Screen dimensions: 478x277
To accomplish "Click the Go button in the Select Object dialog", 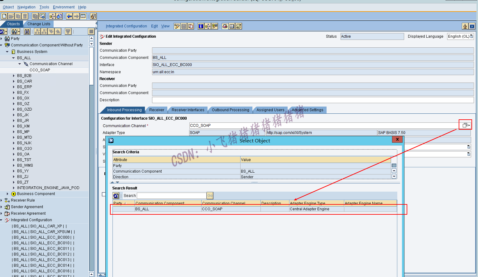I will pos(209,195).
